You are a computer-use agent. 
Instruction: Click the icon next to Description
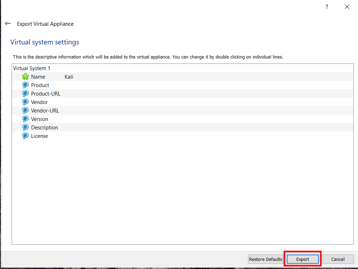(x=25, y=127)
